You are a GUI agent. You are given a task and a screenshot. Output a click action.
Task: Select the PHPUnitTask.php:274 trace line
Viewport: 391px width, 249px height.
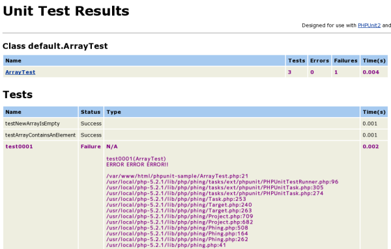[214, 193]
